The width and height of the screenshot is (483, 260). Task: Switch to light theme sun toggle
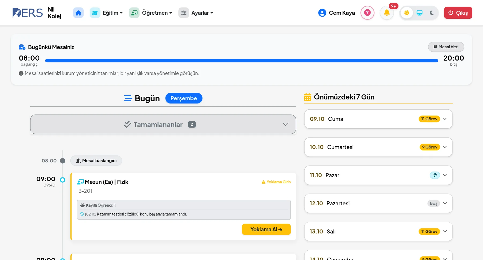[407, 13]
